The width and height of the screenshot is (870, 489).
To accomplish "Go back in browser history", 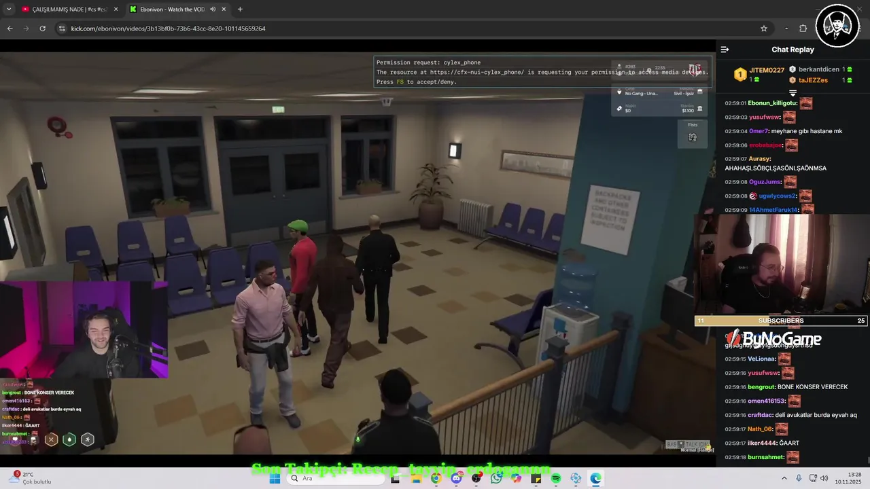I will [10, 29].
